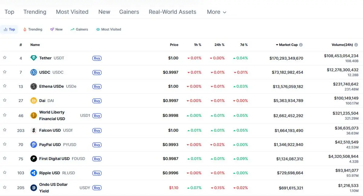This screenshot has width=363, height=196.
Task: Click Buy button for Ripple USD
Action: pyautogui.click(x=97, y=173)
